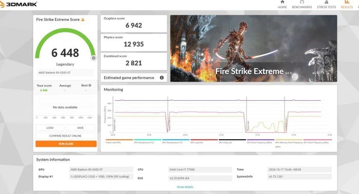
Task: Click COMPARE RESULT ONLINE
Action: tap(65, 136)
